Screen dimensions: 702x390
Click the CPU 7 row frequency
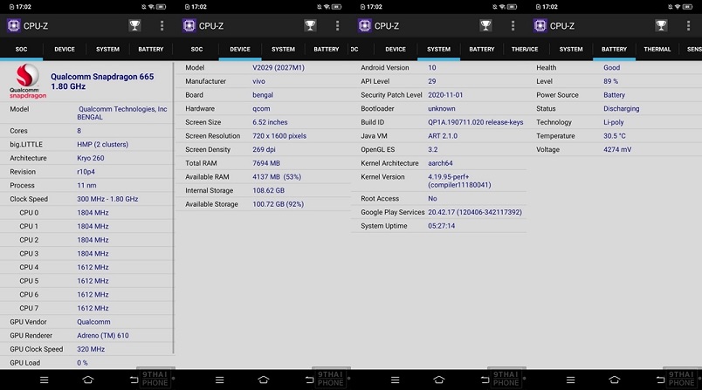(x=93, y=308)
